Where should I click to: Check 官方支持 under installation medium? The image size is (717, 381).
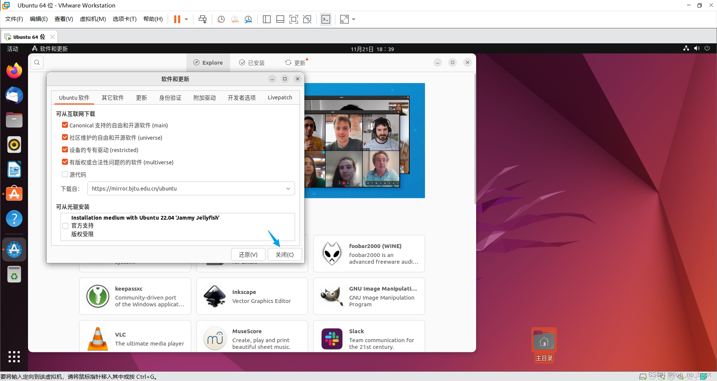65,226
